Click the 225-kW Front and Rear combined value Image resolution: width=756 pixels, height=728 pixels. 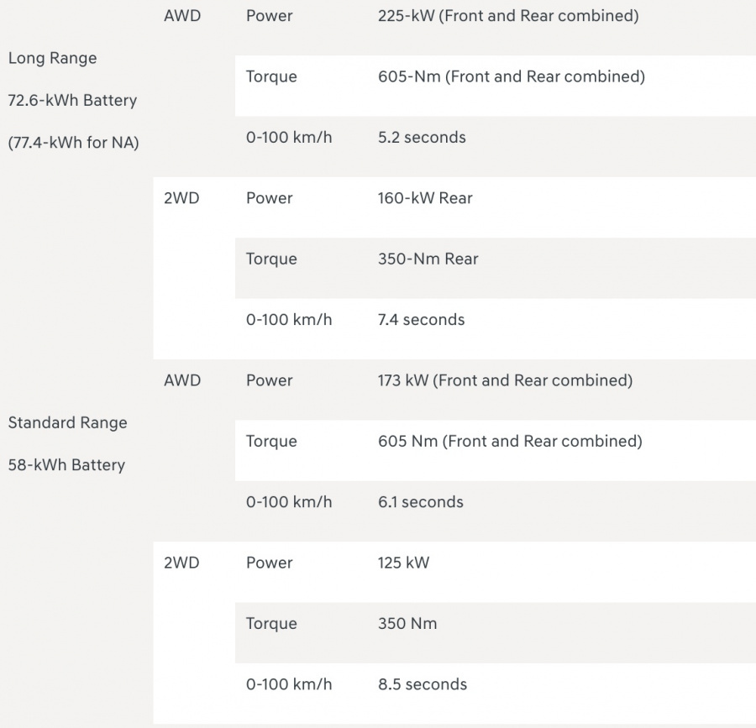508,16
